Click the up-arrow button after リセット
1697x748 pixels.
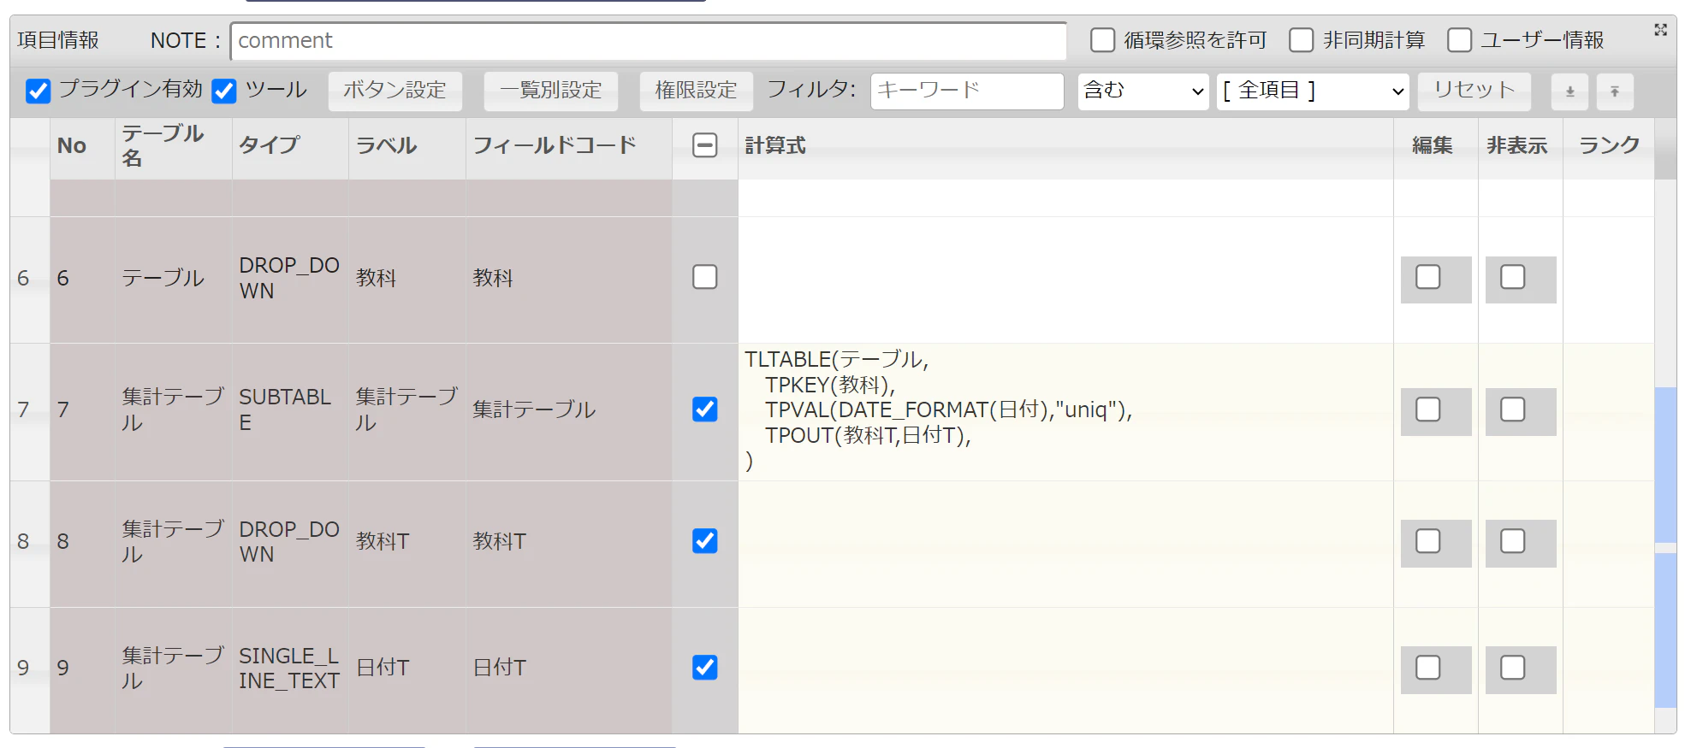coord(1615,91)
